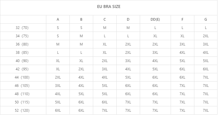Select the G cup column header
Image resolution: width=219 pixels, height=117 pixels.
(x=206, y=19)
